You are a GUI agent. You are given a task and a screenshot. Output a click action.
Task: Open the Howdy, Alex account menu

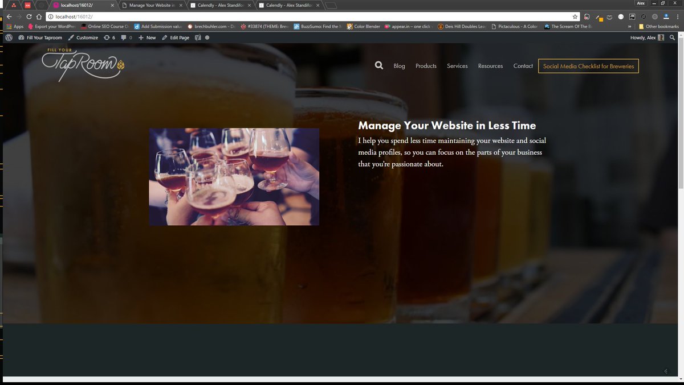646,38
